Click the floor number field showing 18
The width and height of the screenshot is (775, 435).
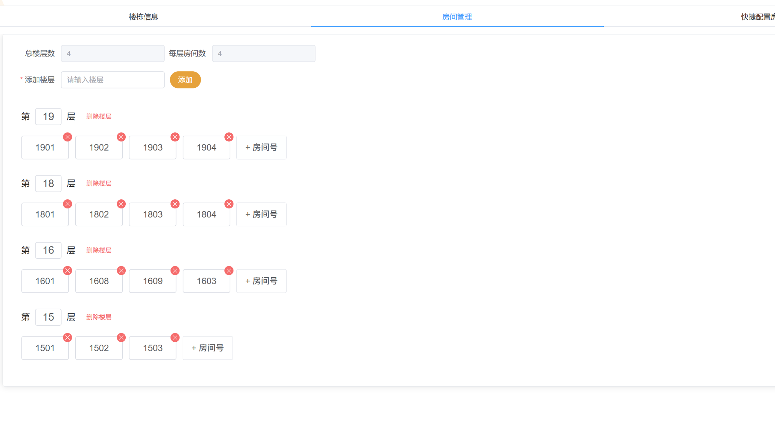click(48, 183)
